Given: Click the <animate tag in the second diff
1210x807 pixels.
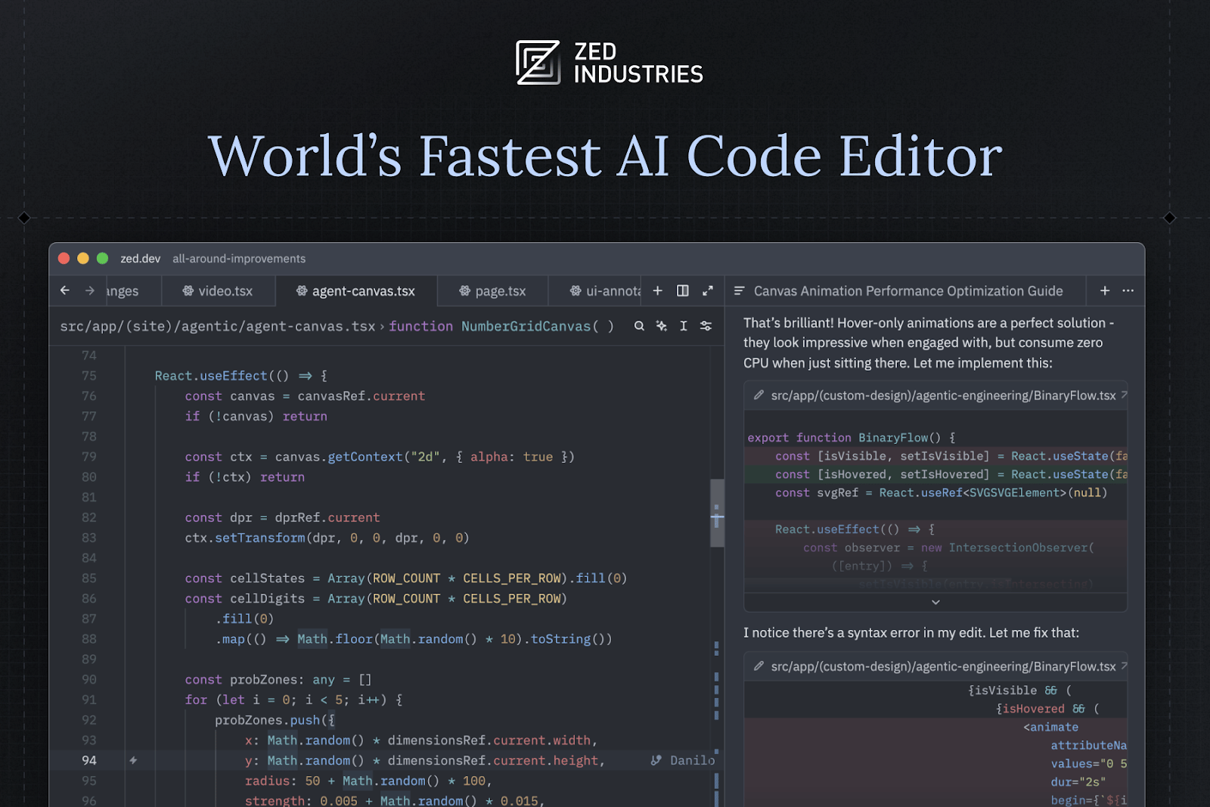Looking at the screenshot, I should pyautogui.click(x=1050, y=727).
